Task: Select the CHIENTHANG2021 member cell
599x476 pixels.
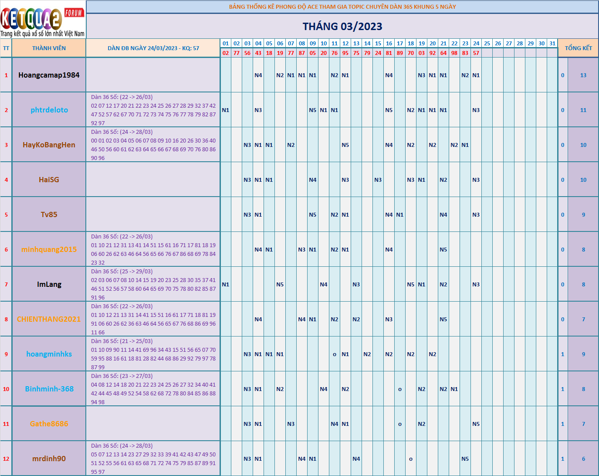Action: tap(49, 319)
